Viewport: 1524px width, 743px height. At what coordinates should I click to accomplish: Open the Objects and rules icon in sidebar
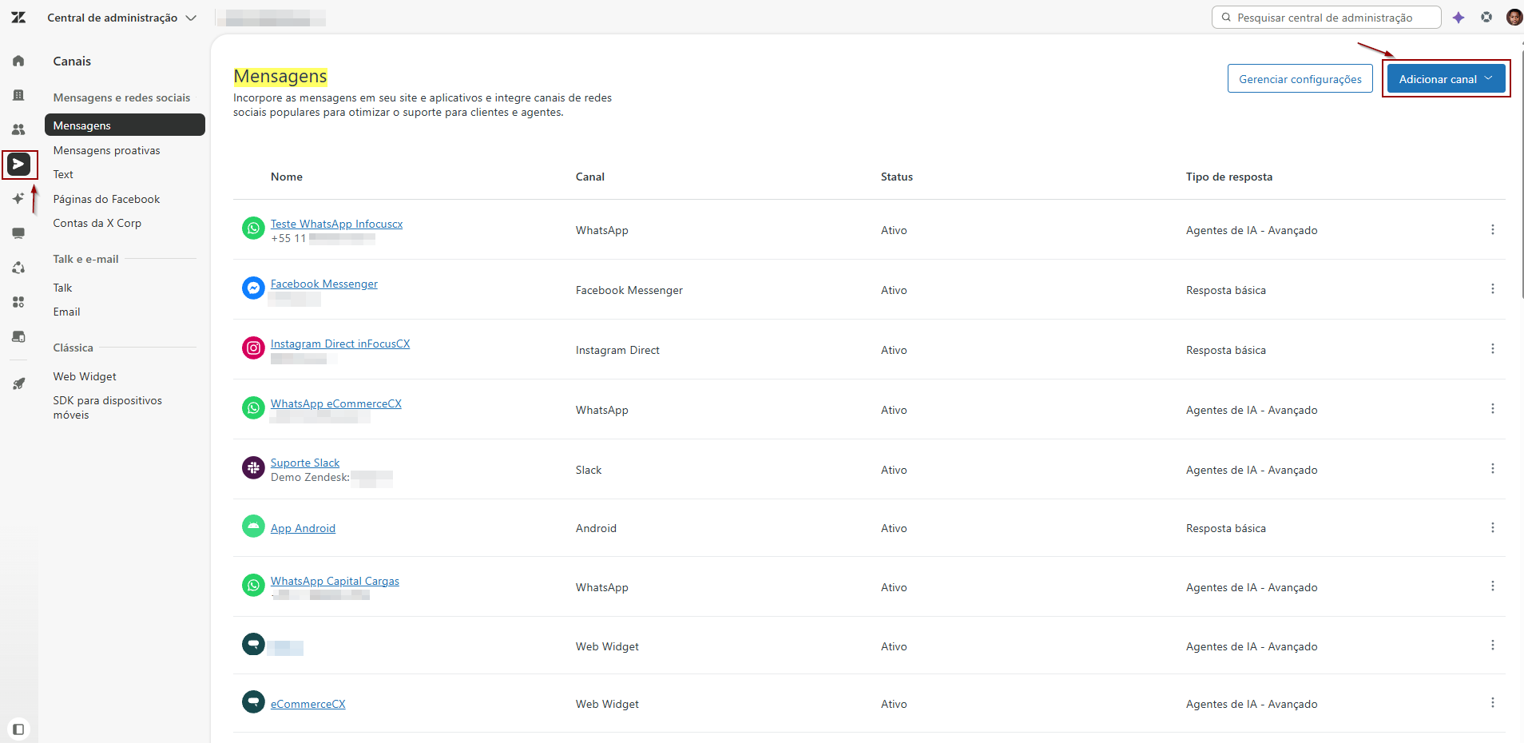coord(18,268)
